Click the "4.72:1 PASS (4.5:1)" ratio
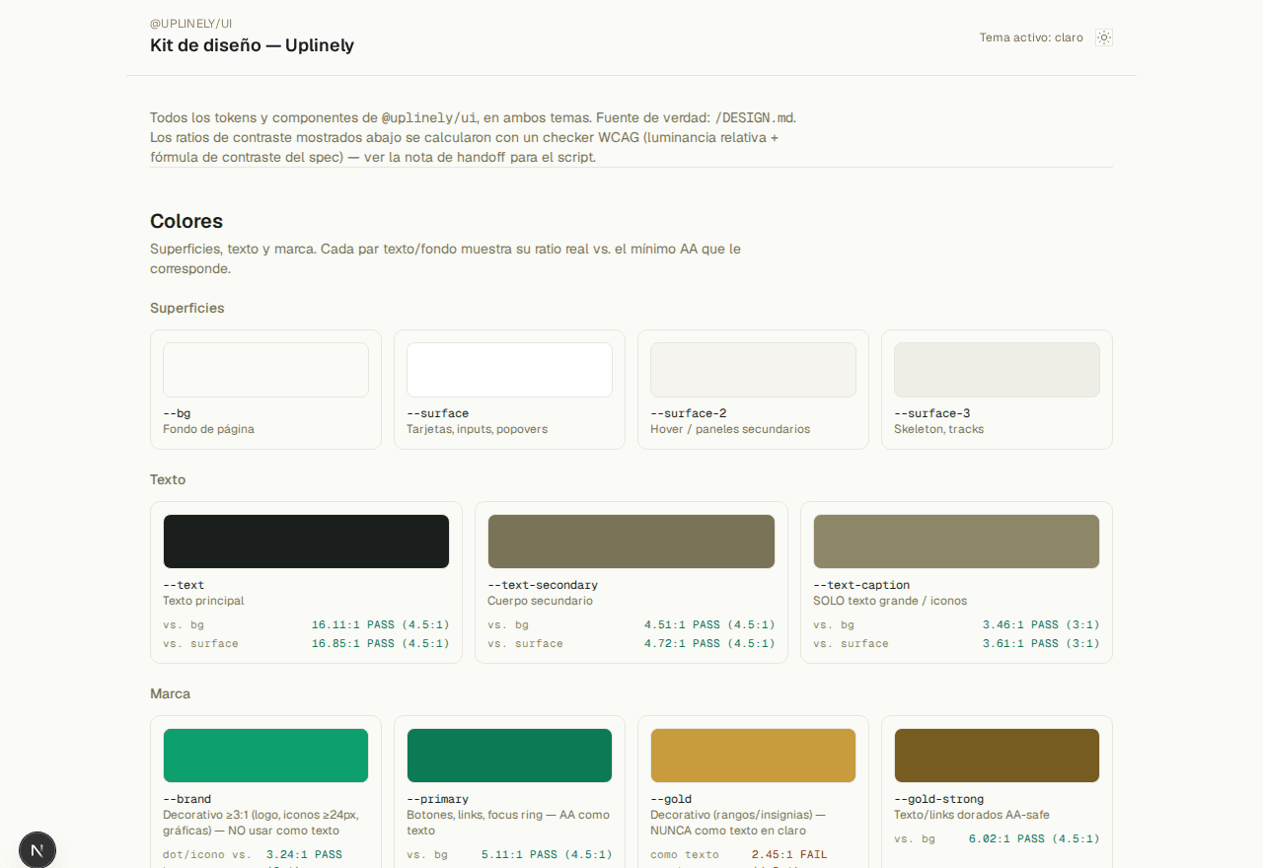This screenshot has height=868, width=1263. tap(709, 643)
